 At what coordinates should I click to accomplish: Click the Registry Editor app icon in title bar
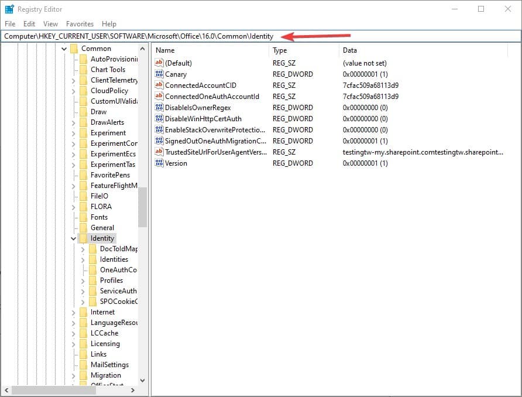pyautogui.click(x=9, y=9)
